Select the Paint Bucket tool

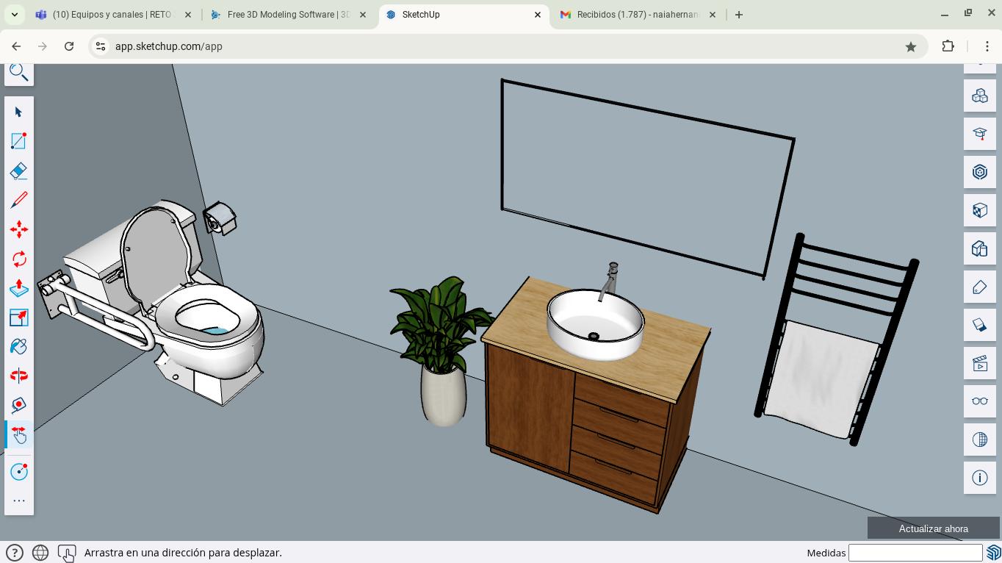pyautogui.click(x=18, y=346)
